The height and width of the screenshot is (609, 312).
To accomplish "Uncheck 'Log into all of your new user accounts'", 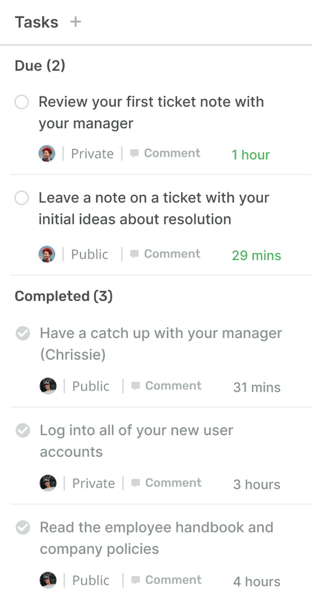I will [23, 430].
